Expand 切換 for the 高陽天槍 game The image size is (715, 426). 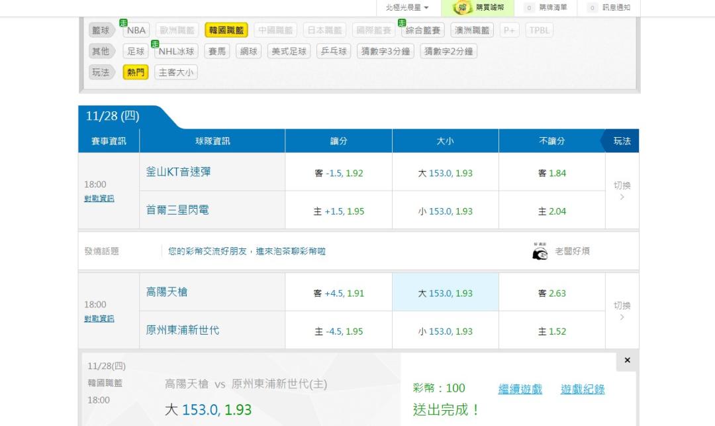(622, 311)
